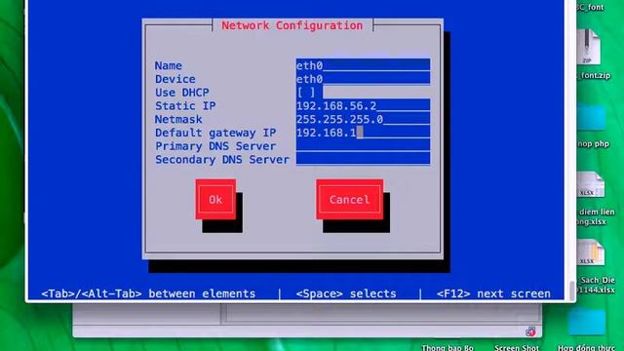Select the nop php desktop folder
Screen dimensions: 624x351
592,117
